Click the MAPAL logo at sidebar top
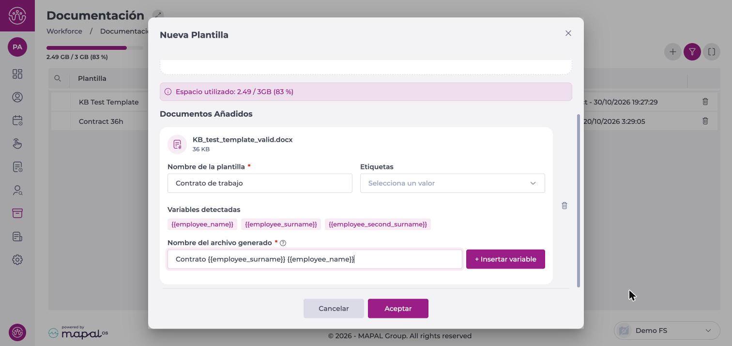 click(x=17, y=15)
